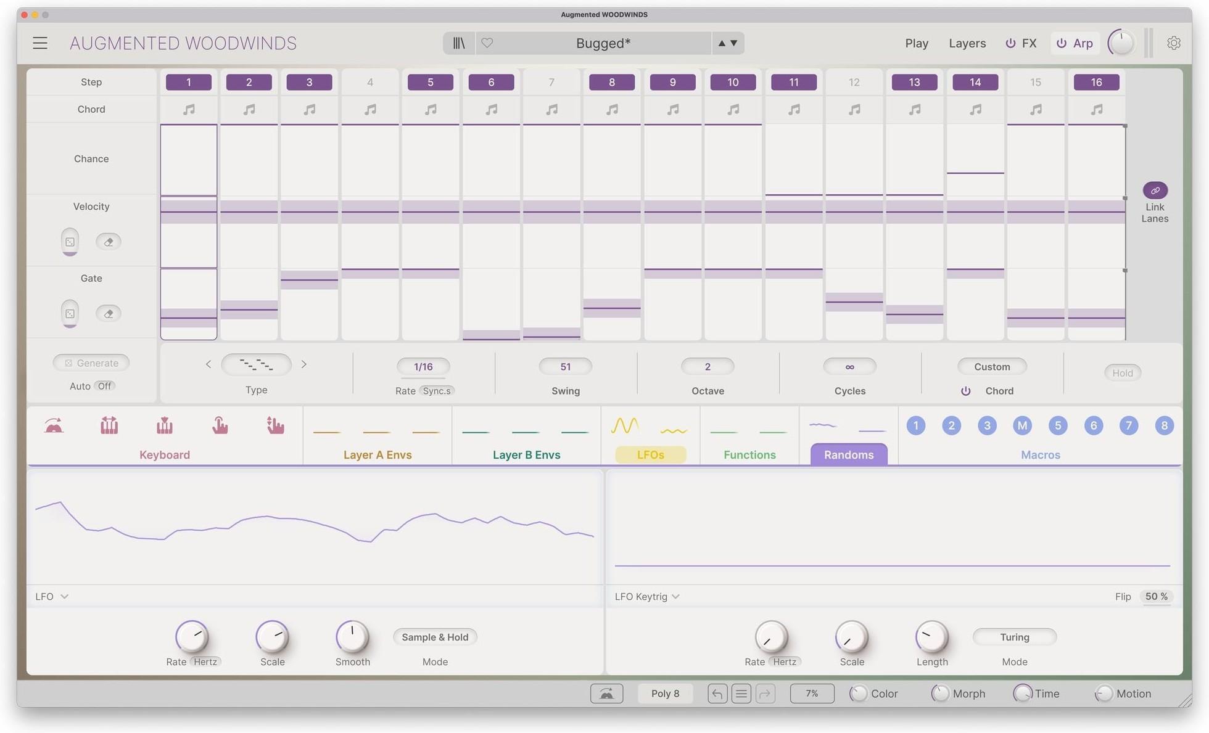Open the Custom chord type selector
The image size is (1209, 733).
click(x=992, y=366)
